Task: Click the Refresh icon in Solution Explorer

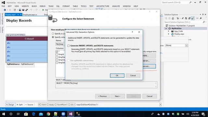Action: click(x=186, y=18)
